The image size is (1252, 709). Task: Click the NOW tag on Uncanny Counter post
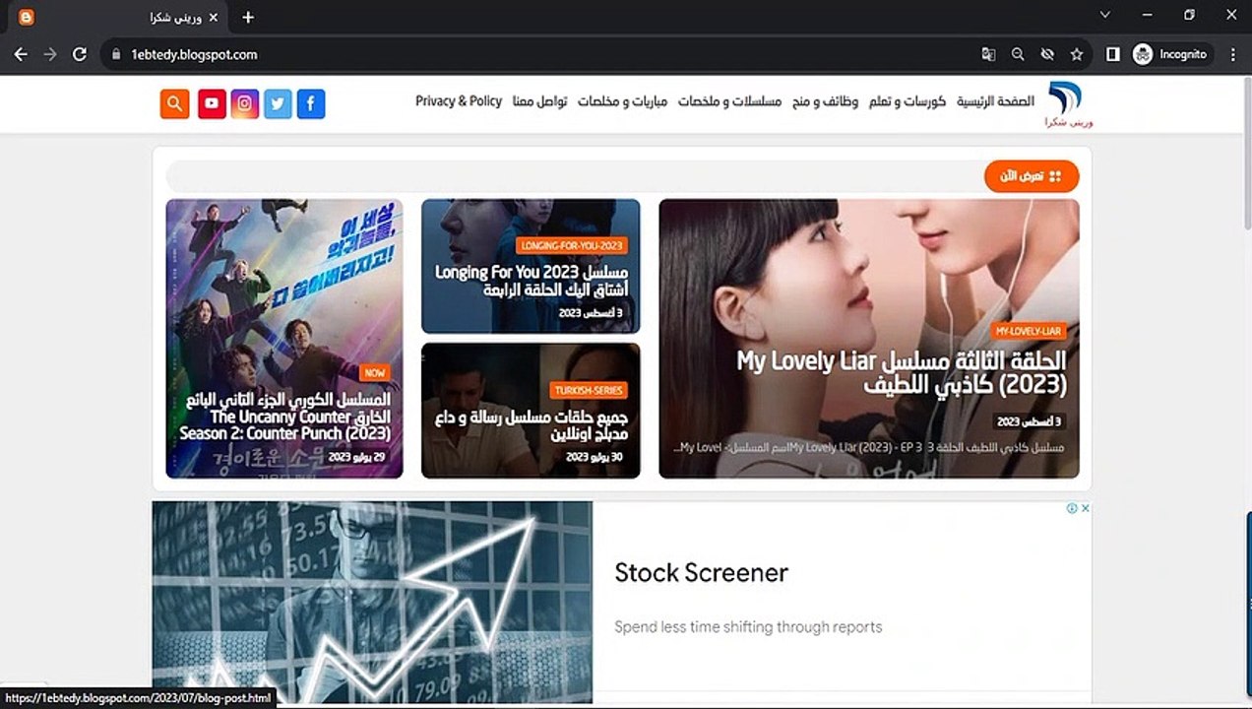click(x=374, y=373)
